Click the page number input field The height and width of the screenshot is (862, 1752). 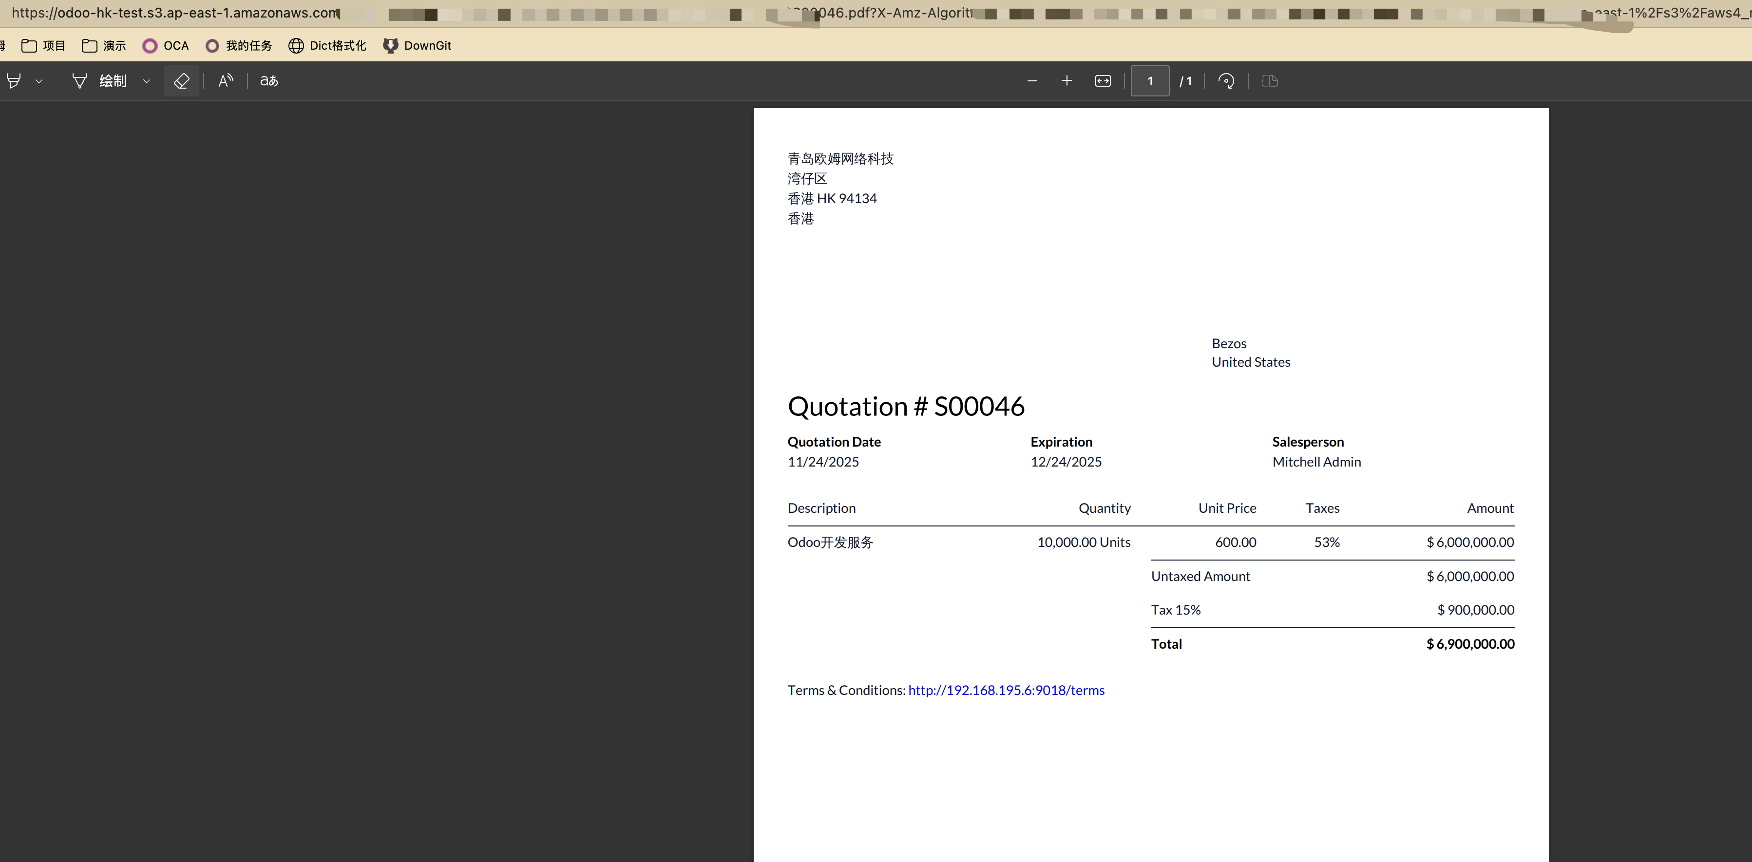pos(1150,81)
